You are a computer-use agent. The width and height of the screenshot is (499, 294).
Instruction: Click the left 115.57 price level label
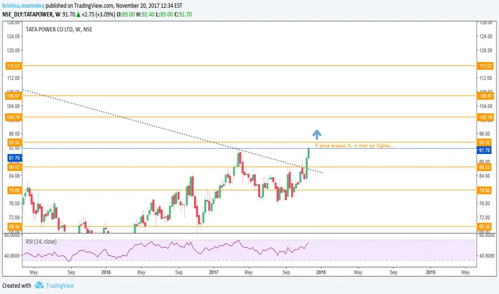(14, 66)
